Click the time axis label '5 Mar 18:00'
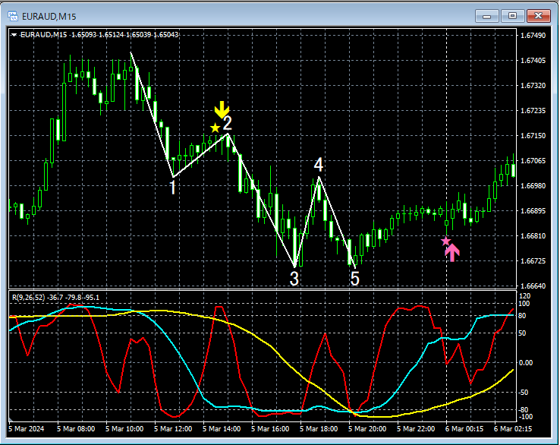The height and width of the screenshot is (445, 560). (x=319, y=428)
